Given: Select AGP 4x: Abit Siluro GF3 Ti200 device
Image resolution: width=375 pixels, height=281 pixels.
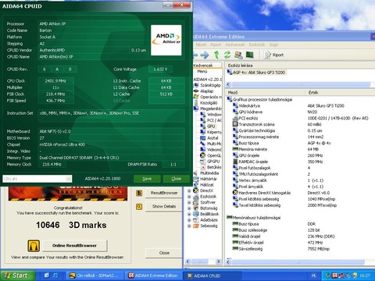Looking at the screenshot, I should (x=256, y=73).
